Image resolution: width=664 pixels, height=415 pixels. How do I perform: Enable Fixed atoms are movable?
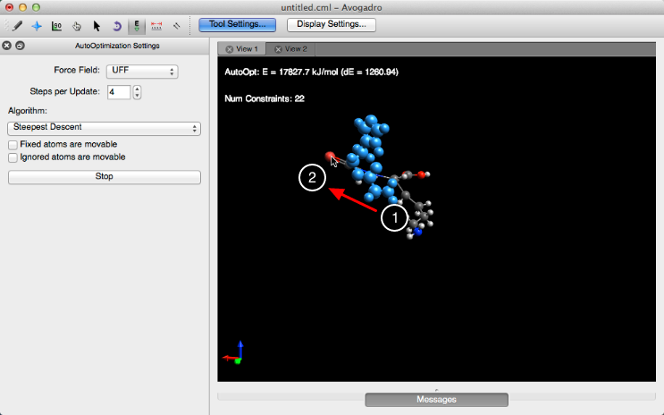click(x=13, y=144)
